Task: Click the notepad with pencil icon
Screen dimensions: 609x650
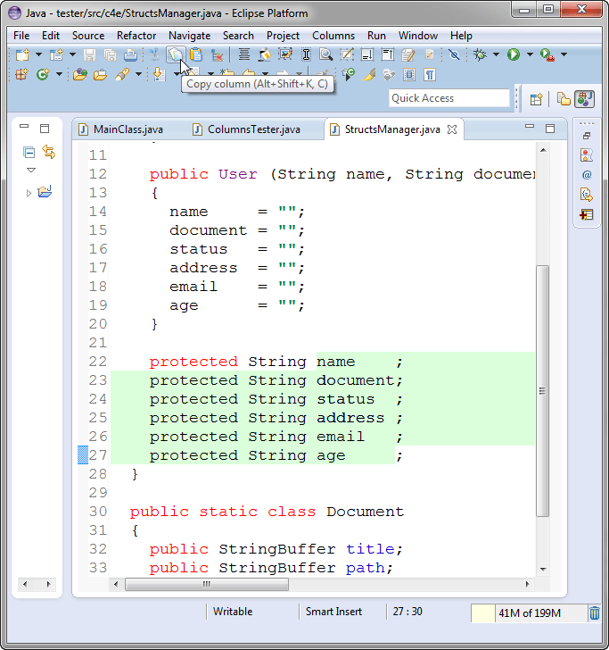Action: point(408,54)
